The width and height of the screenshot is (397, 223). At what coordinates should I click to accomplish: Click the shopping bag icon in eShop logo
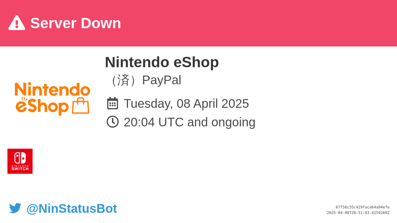click(x=81, y=106)
